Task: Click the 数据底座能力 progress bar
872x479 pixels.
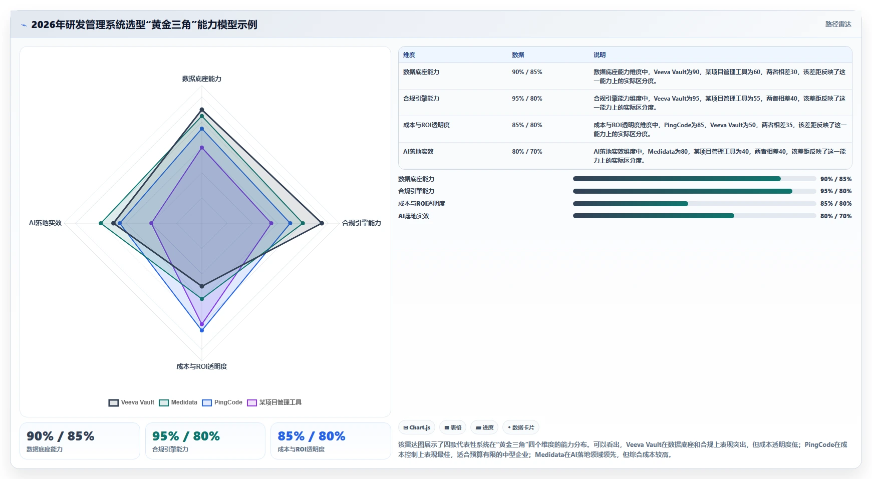Action: [x=695, y=179]
